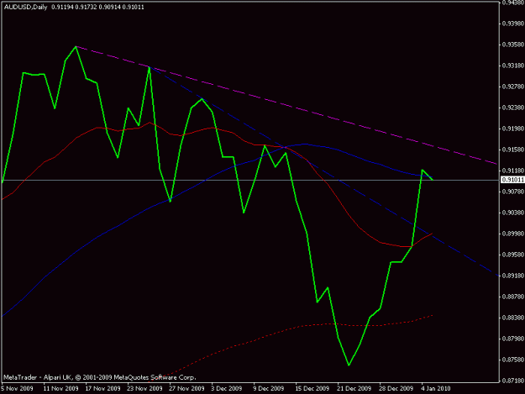Click the 0.89580 price axis label
The width and height of the screenshot is (525, 394).
pyautogui.click(x=512, y=255)
